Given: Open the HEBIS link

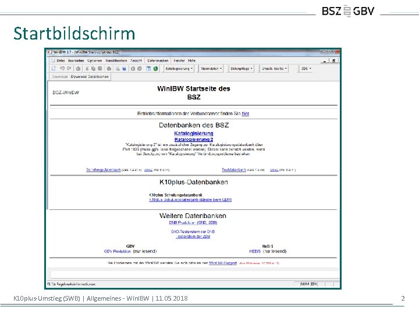Looking at the screenshot, I should pyautogui.click(x=255, y=252).
